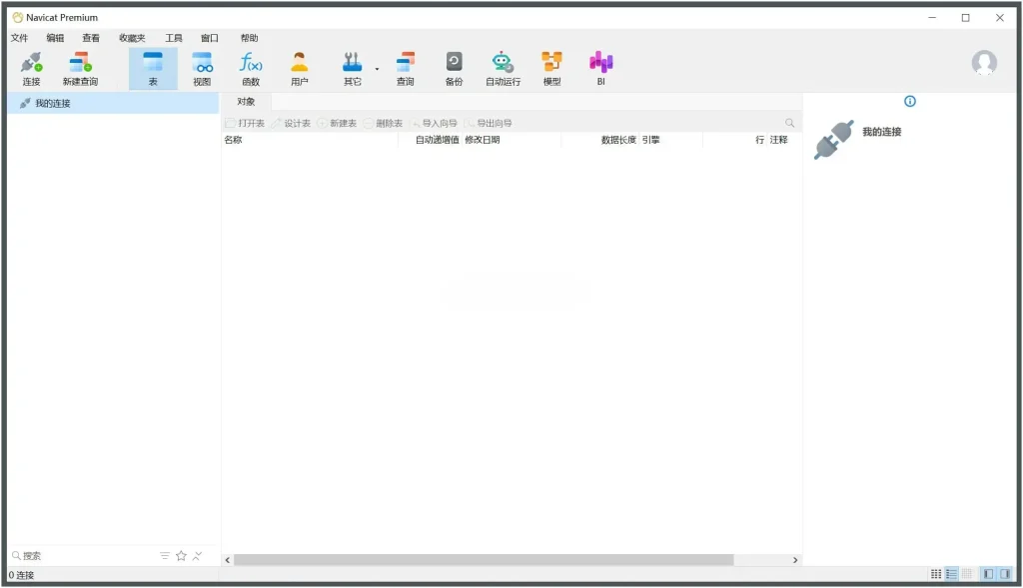The height and width of the screenshot is (588, 1023).
Task: Toggle the right information pane icon
Action: coord(1005,574)
